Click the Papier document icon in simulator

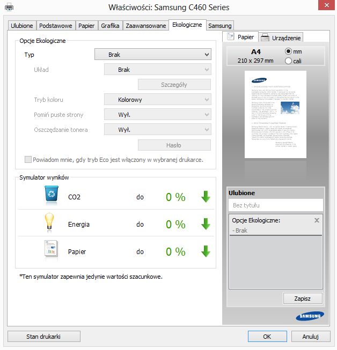51,249
